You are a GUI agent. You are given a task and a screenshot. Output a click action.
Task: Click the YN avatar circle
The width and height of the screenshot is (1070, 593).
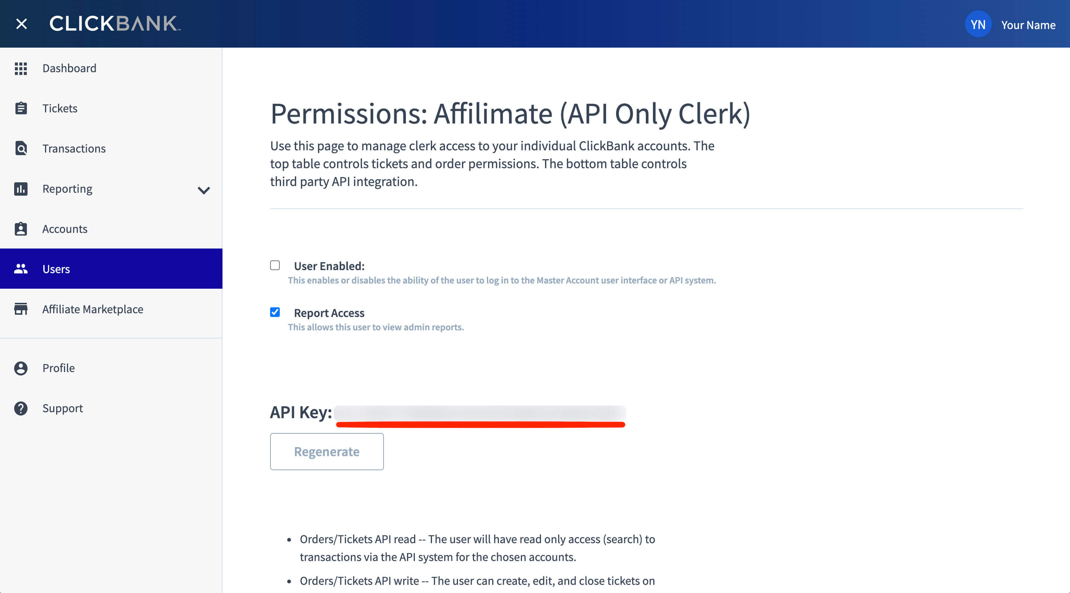tap(978, 24)
